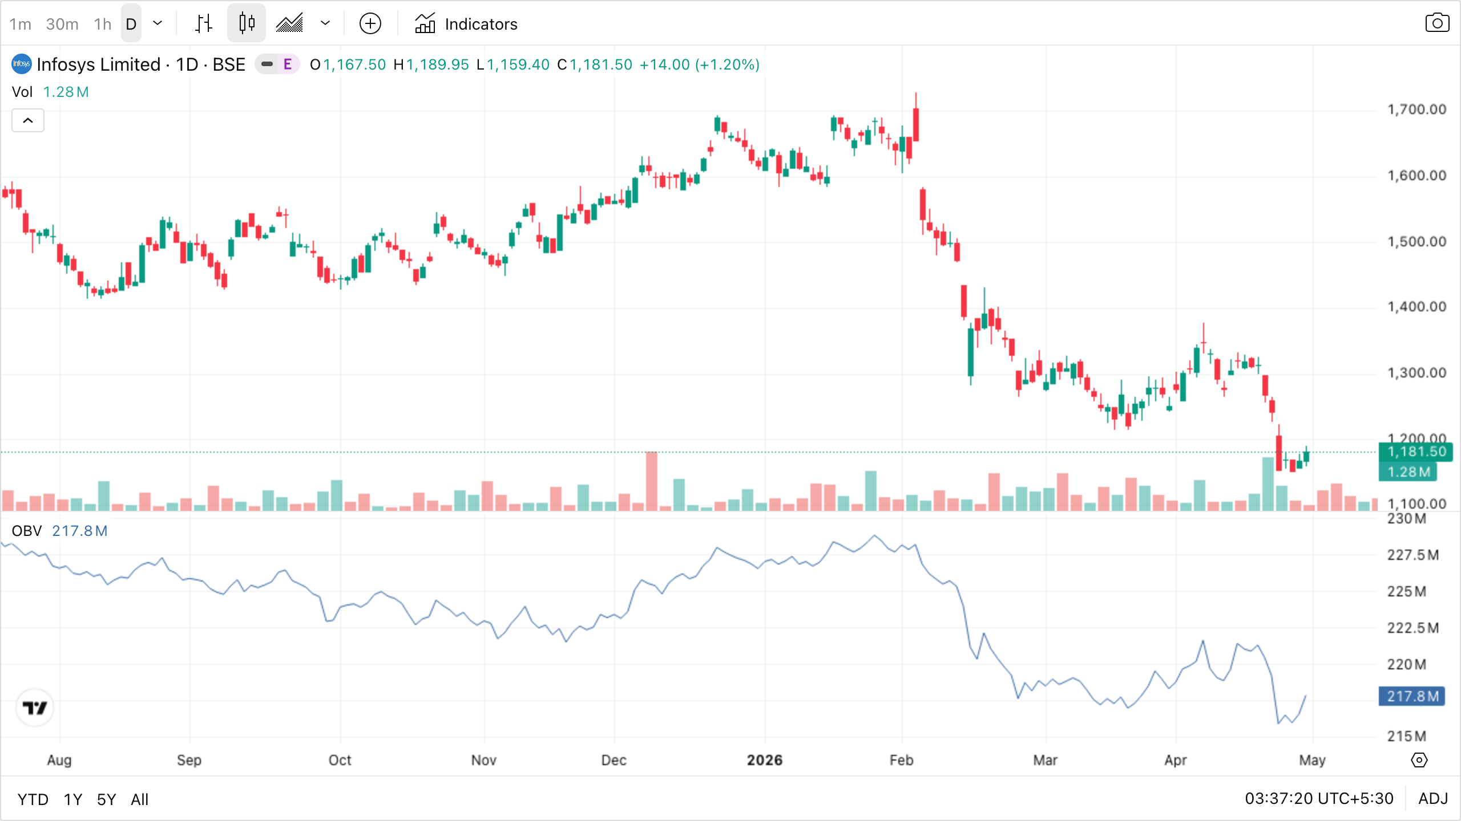This screenshot has height=821, width=1461.
Task: Click the Feb label on time axis
Action: coord(902,760)
